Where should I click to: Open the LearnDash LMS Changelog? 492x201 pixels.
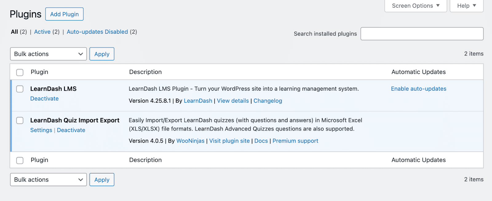pyautogui.click(x=268, y=101)
